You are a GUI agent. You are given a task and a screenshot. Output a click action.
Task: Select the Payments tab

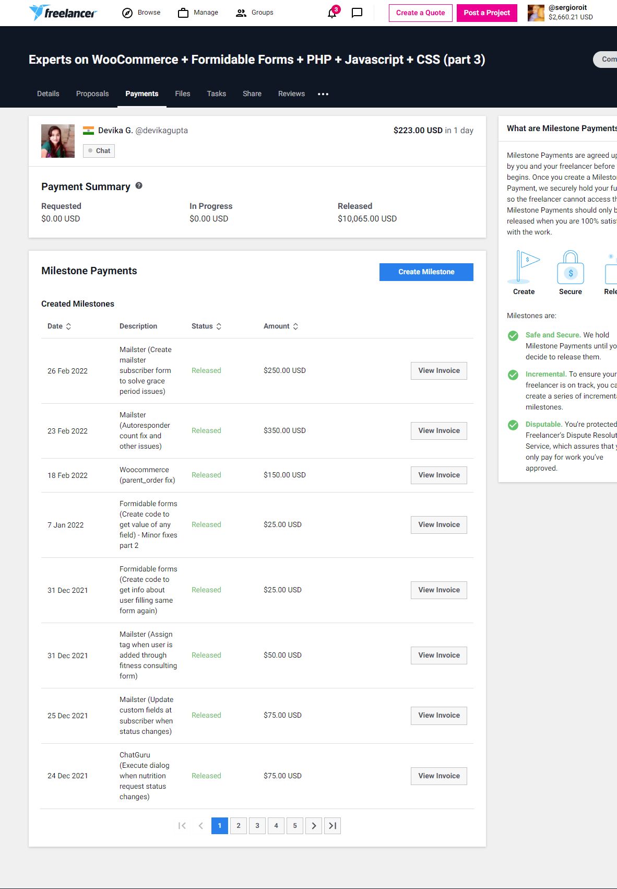click(x=142, y=94)
